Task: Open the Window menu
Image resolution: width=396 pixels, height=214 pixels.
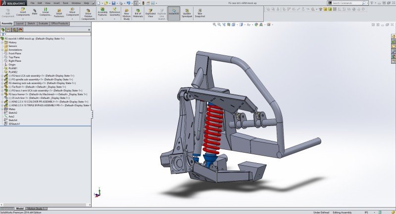Action: click(76, 3)
